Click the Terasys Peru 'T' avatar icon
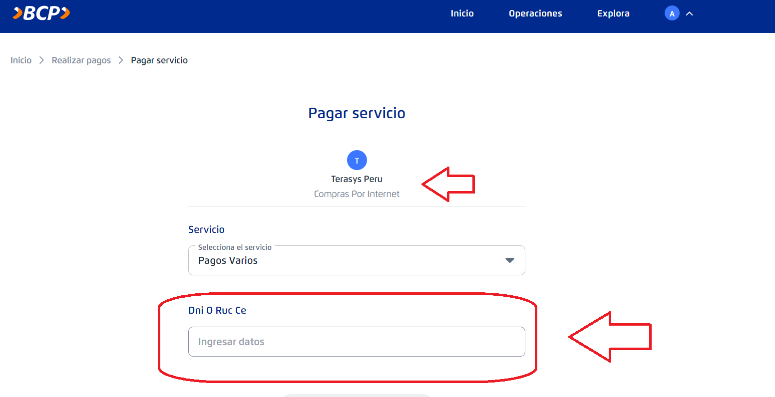Image resolution: width=775 pixels, height=397 pixels. (357, 161)
